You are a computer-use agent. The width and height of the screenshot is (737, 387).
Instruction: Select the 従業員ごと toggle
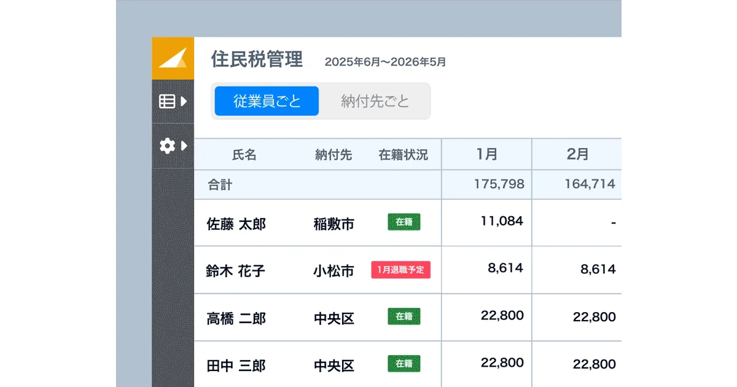point(266,101)
